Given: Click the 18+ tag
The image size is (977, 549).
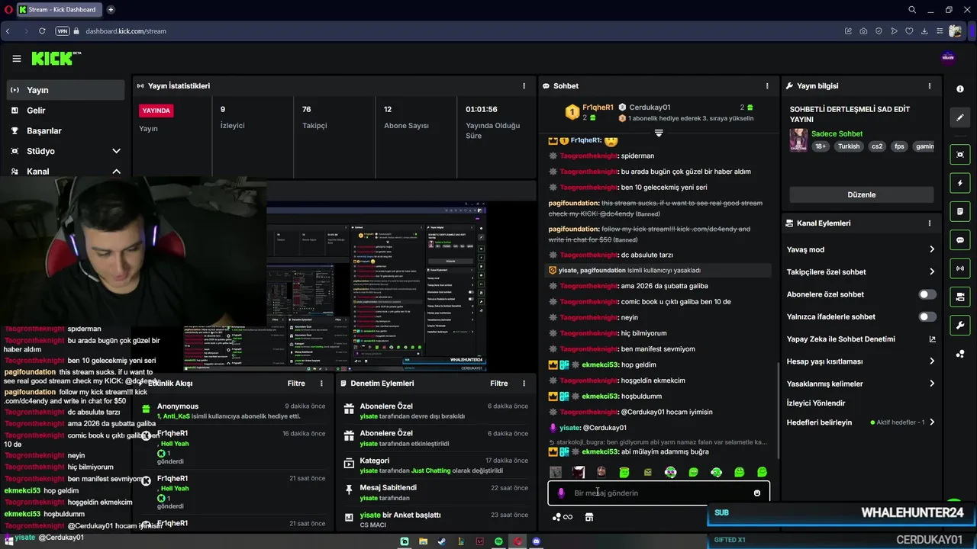Looking at the screenshot, I should tap(821, 146).
